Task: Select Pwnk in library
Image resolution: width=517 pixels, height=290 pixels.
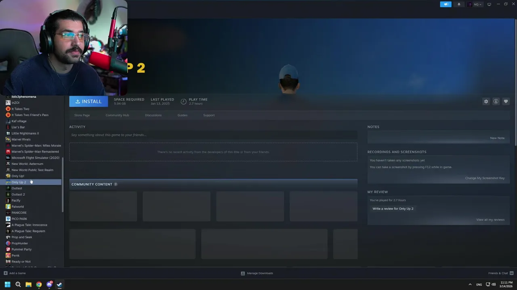Action: click(15, 255)
